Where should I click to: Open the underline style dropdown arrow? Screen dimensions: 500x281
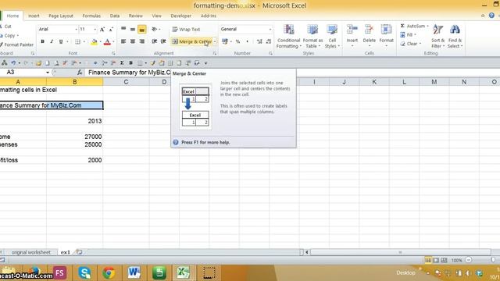[x=67, y=41]
